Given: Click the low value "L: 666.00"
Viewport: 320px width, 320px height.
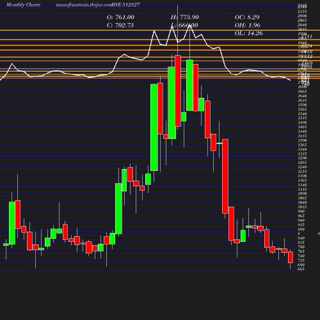Looking at the screenshot, I should point(185,26).
